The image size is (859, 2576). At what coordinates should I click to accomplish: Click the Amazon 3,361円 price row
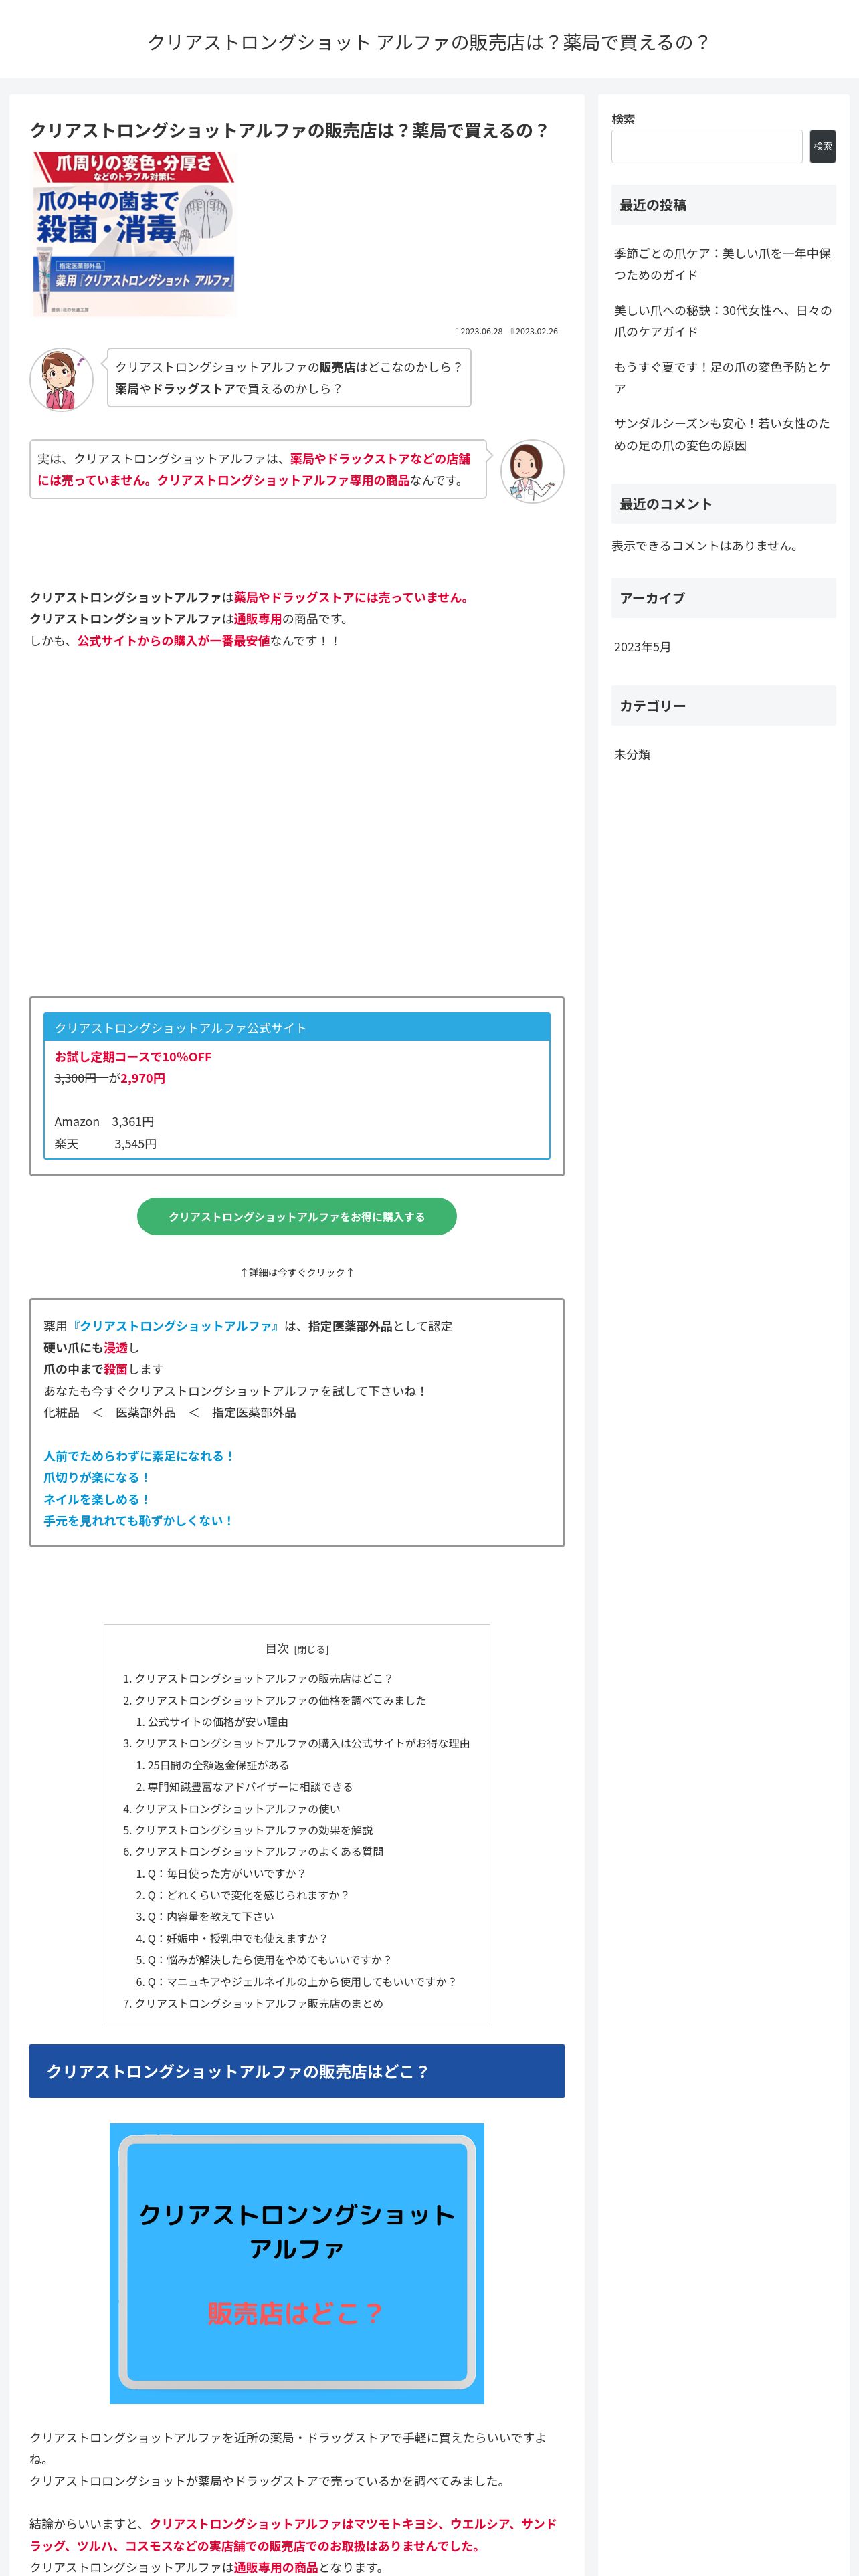(x=104, y=1122)
